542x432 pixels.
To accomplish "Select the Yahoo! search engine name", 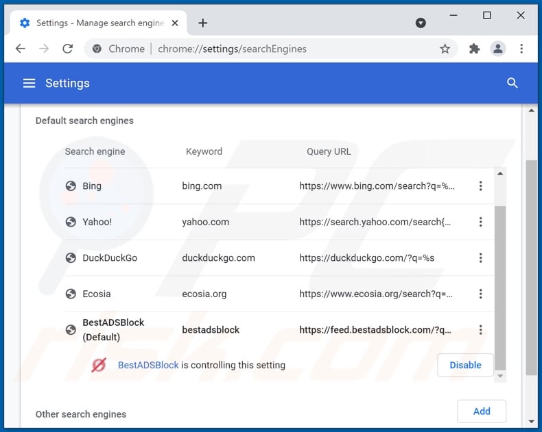I will click(97, 222).
